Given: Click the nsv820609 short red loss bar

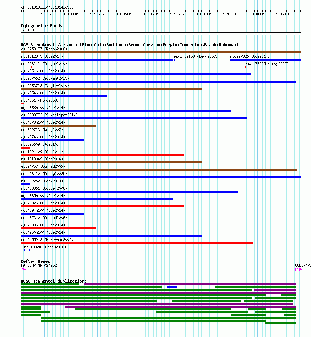Looking at the screenshot, I should pyautogui.click(x=26, y=148).
